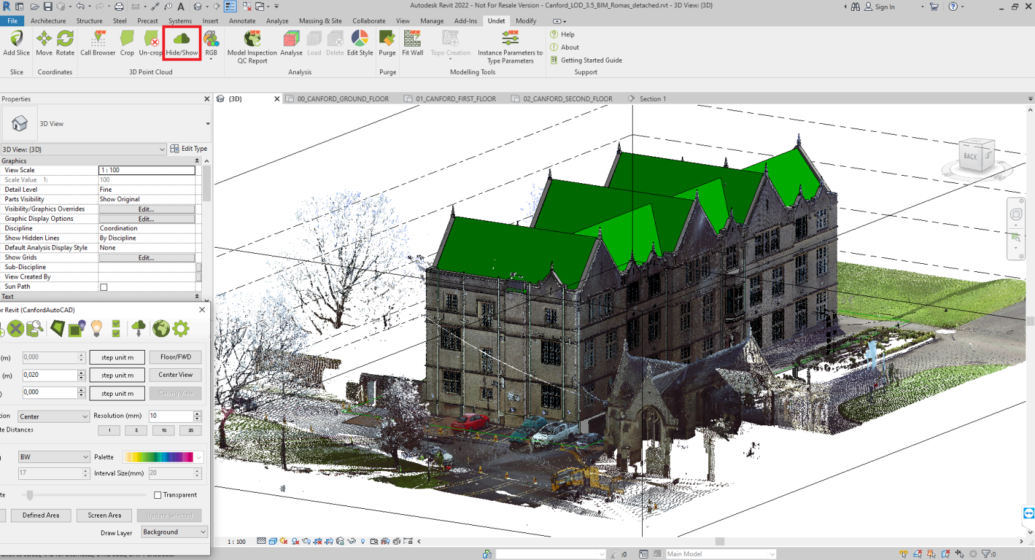Switch to the Annotate ribbon tab
Screen dimensions: 1035x560
(x=242, y=21)
